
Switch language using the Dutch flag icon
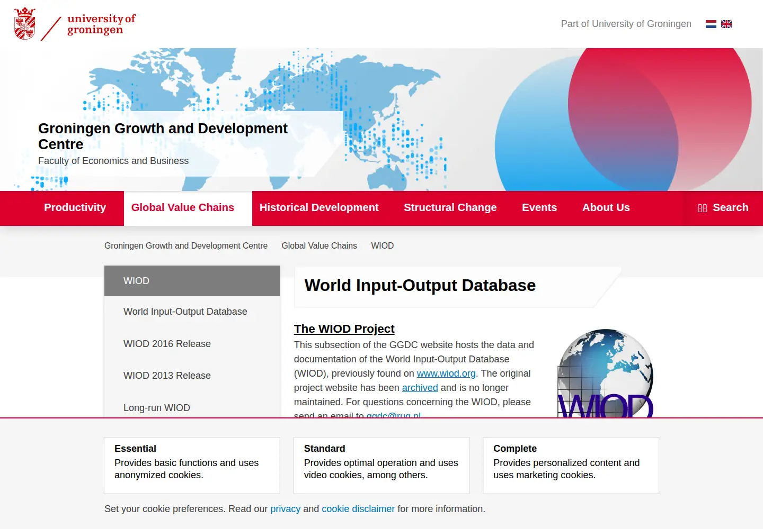711,24
